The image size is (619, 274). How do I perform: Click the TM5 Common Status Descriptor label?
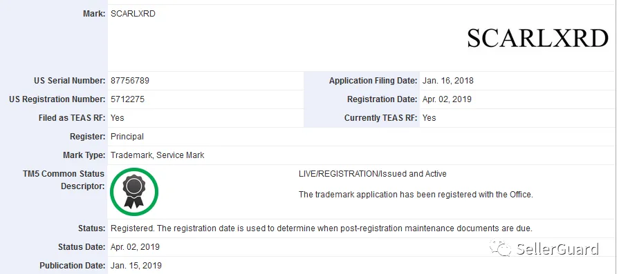tap(64, 180)
